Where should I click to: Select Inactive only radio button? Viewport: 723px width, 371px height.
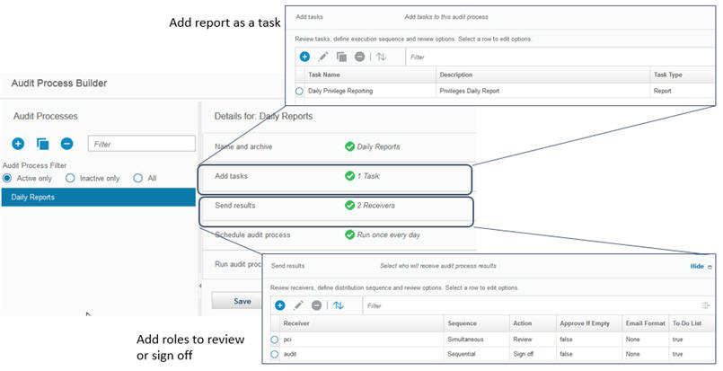coord(70,178)
